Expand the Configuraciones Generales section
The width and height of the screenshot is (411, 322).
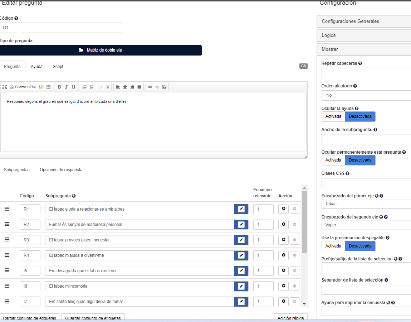tap(364, 21)
